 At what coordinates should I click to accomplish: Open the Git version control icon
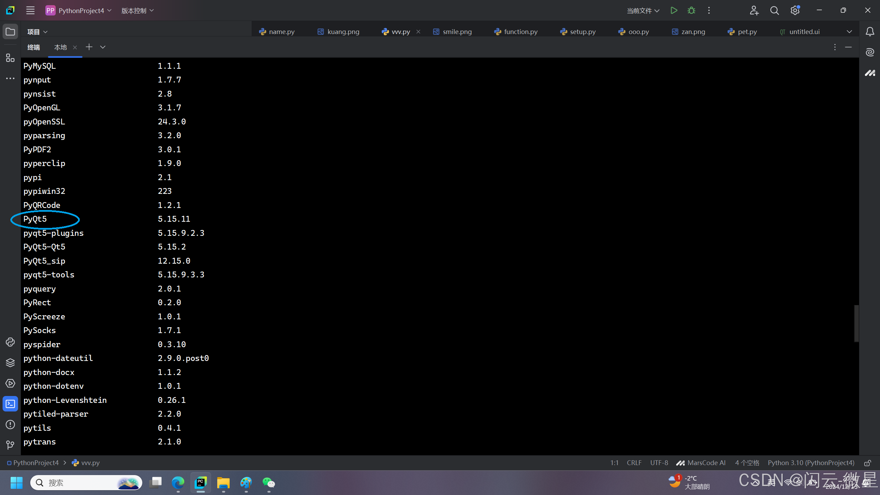point(10,445)
